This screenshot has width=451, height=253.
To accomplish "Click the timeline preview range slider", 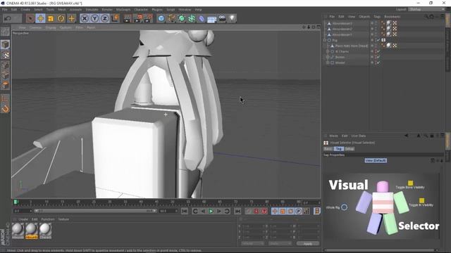I will click(x=95, y=211).
